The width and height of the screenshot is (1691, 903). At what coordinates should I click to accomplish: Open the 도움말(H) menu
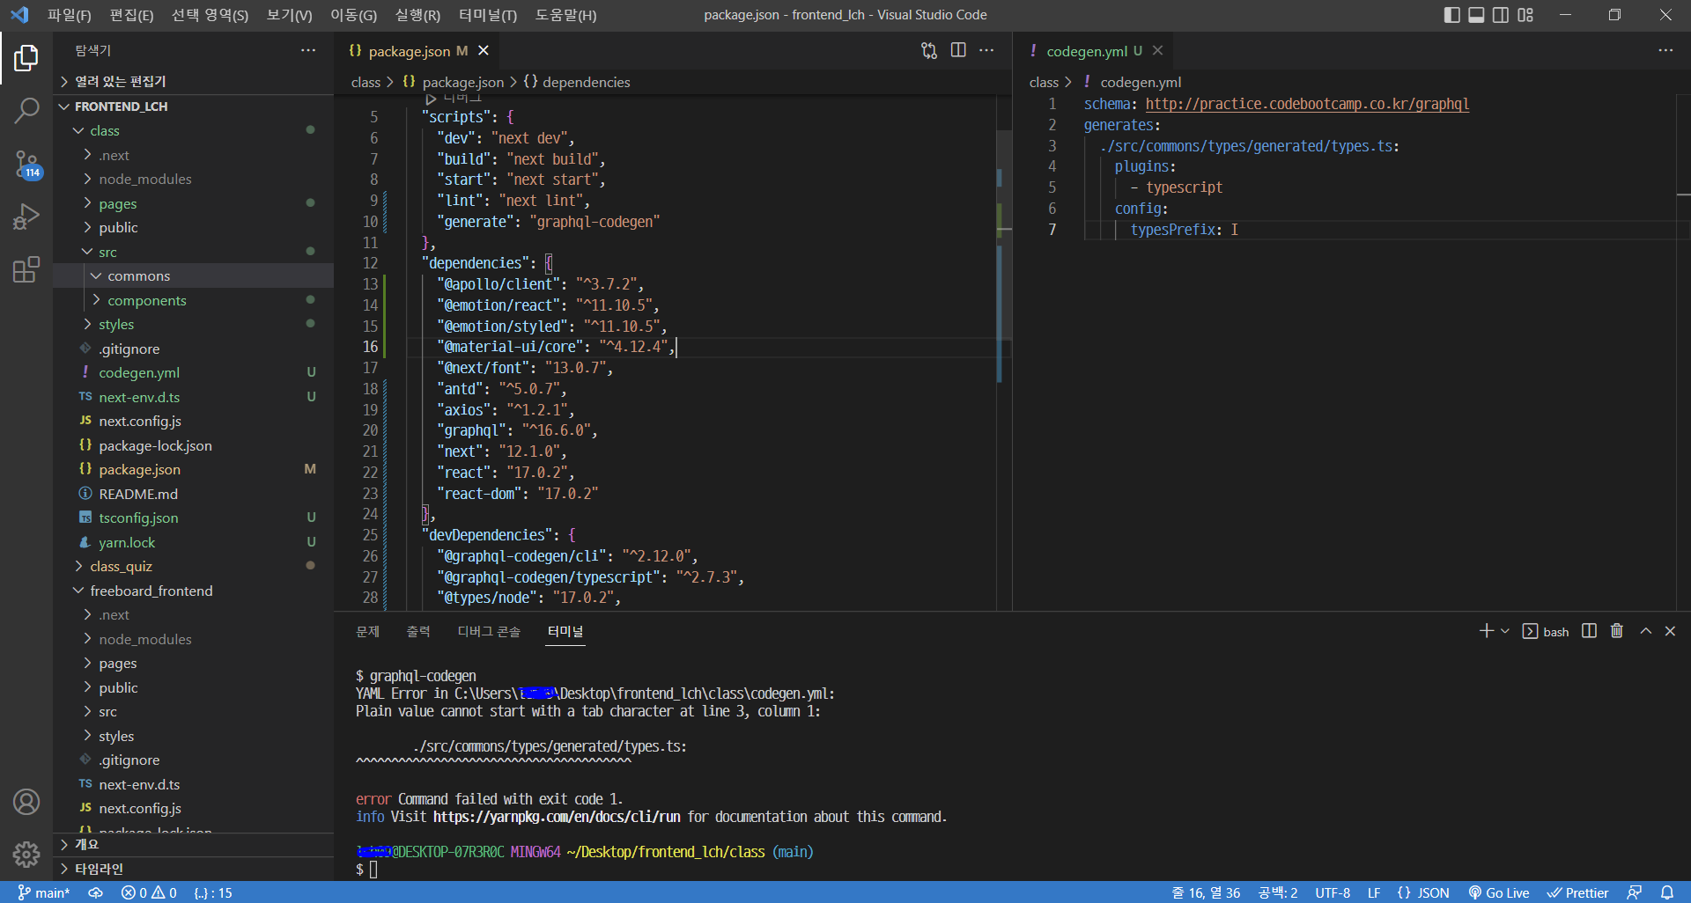(565, 15)
